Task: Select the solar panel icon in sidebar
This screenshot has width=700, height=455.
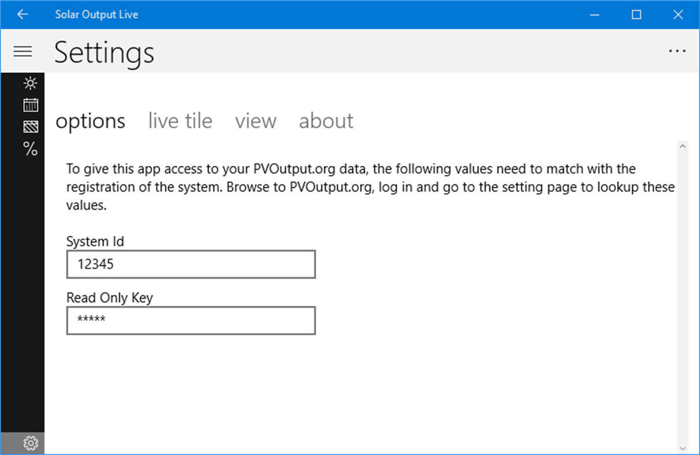Action: coord(31,127)
